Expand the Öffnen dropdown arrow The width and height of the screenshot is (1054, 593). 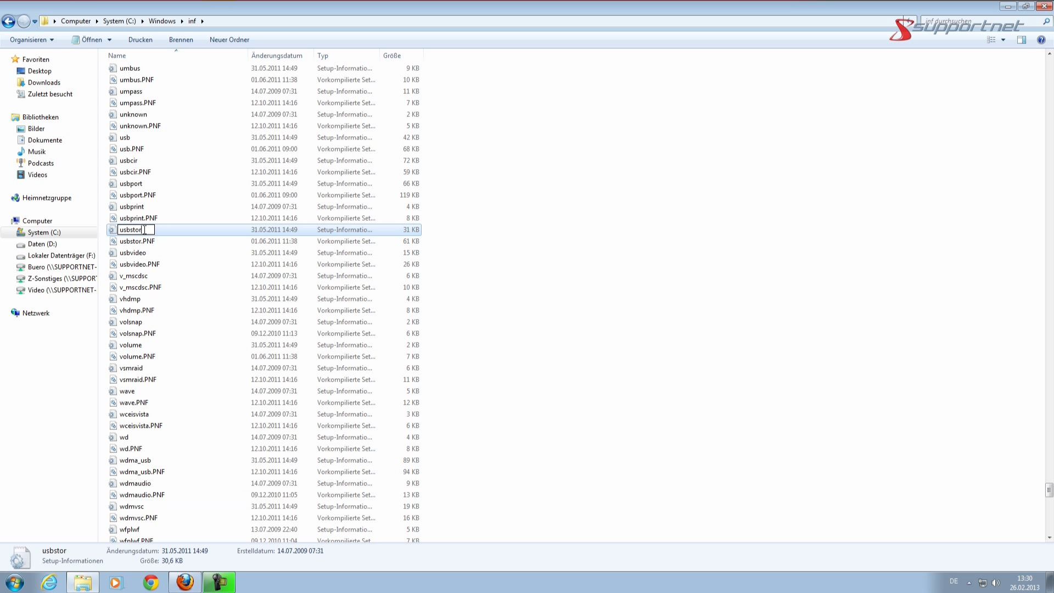[109, 40]
